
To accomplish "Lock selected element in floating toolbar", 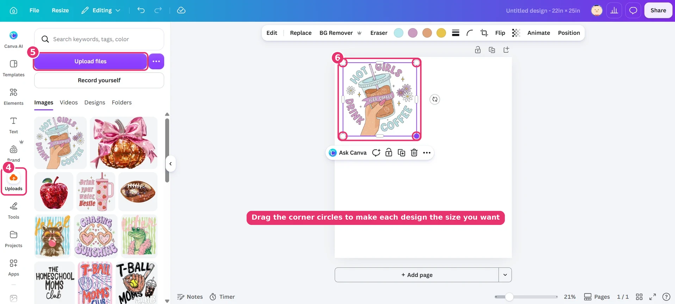I will tap(389, 153).
